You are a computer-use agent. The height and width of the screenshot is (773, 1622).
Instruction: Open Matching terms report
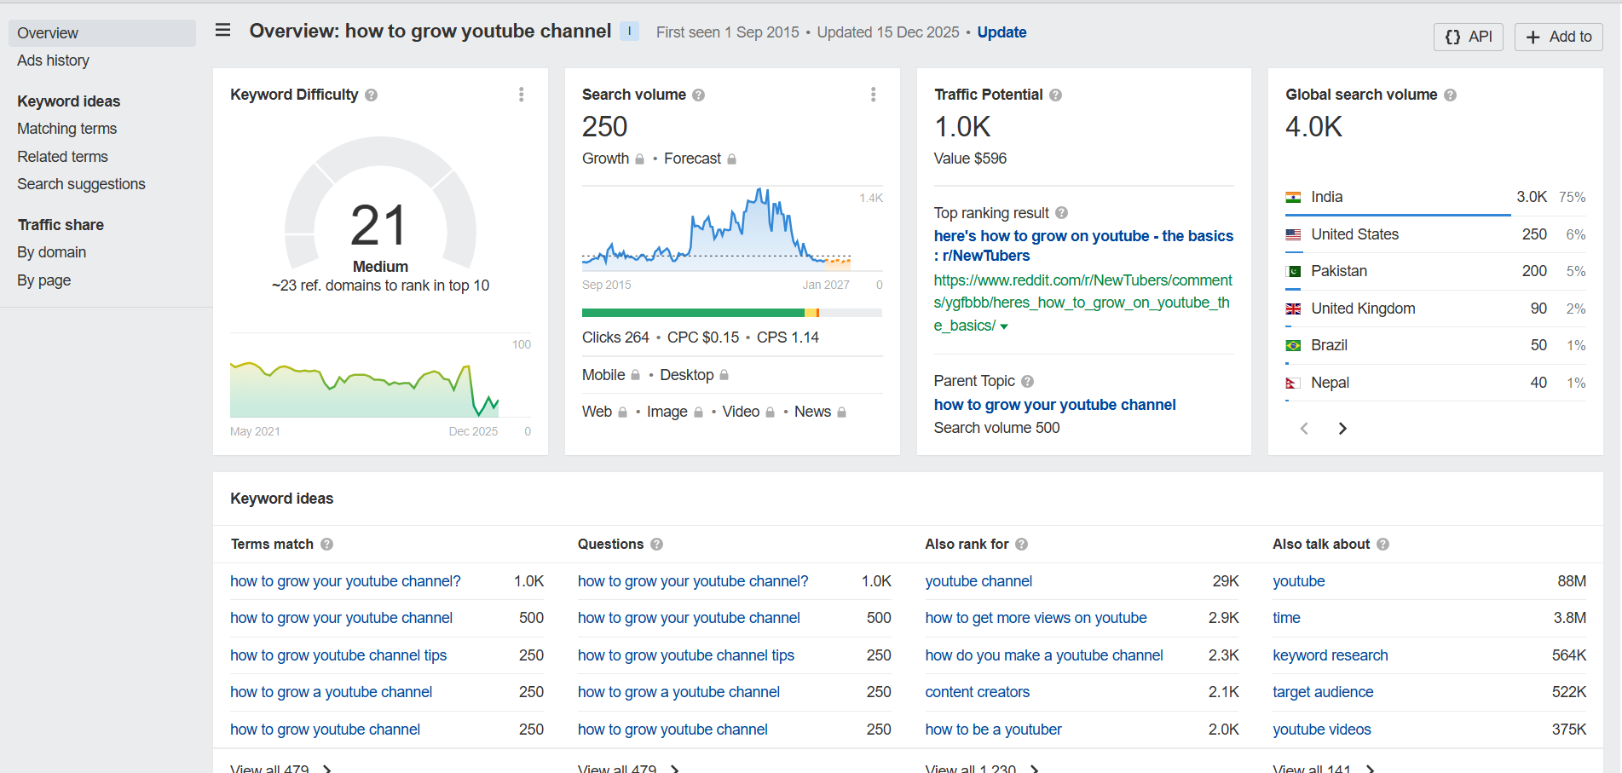pos(66,129)
